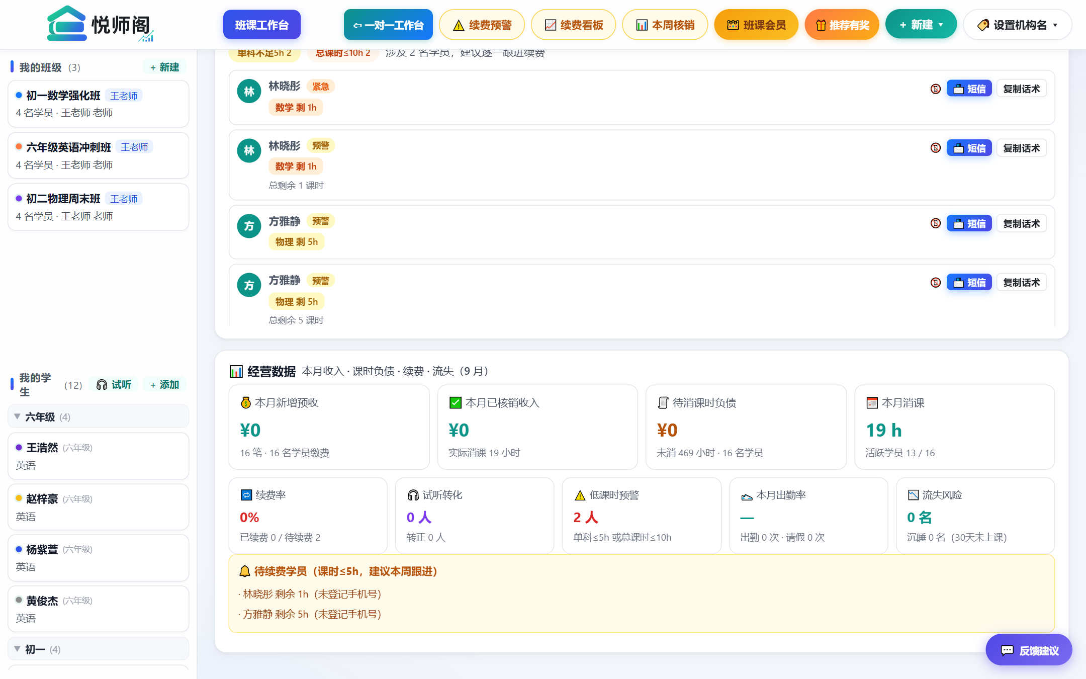Image resolution: width=1086 pixels, height=679 pixels.
Task: Open the 反馈建议 floating button
Action: [1029, 650]
